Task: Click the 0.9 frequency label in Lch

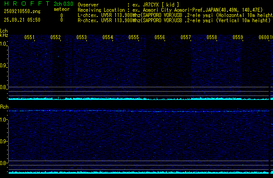Action: tap(4, 66)
